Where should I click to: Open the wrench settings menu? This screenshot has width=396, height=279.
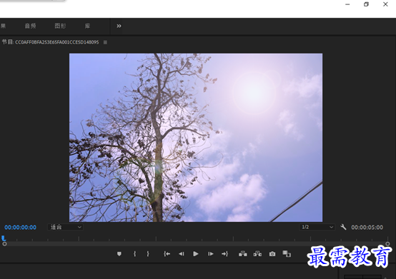pyautogui.click(x=343, y=227)
